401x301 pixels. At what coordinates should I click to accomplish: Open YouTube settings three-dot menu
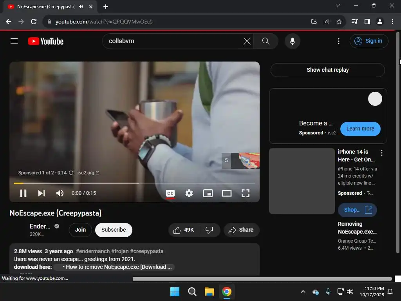pyautogui.click(x=339, y=41)
